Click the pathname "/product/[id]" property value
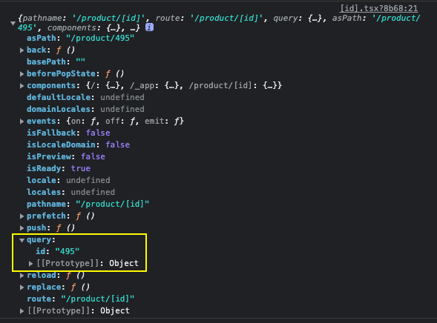This screenshot has height=323, width=437. tap(113, 204)
